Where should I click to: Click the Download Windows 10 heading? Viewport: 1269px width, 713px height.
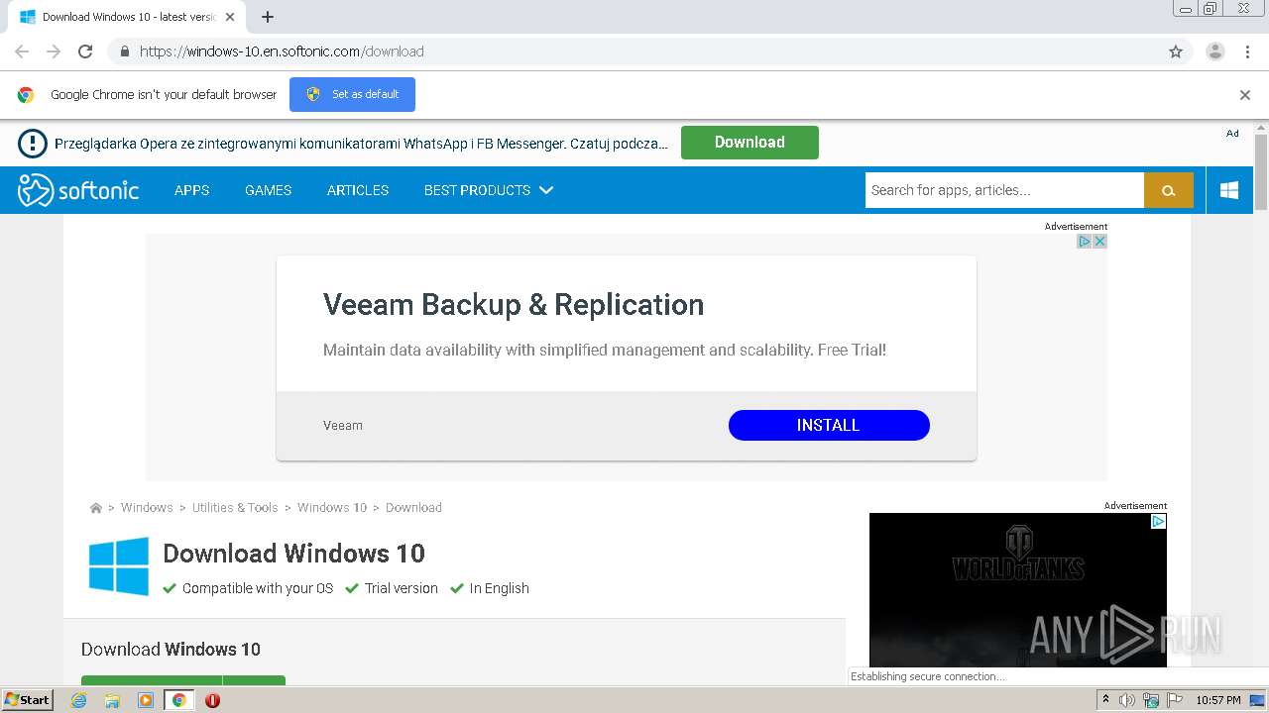click(293, 553)
